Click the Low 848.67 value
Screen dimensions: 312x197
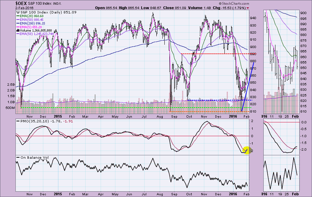[x=151, y=8]
